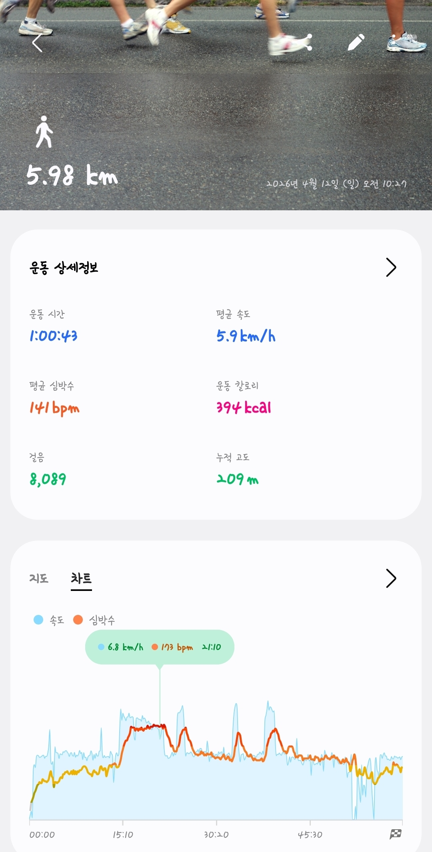Screen dimensions: 432x852
Task: Expand the chart section chevron
Action: [391, 578]
